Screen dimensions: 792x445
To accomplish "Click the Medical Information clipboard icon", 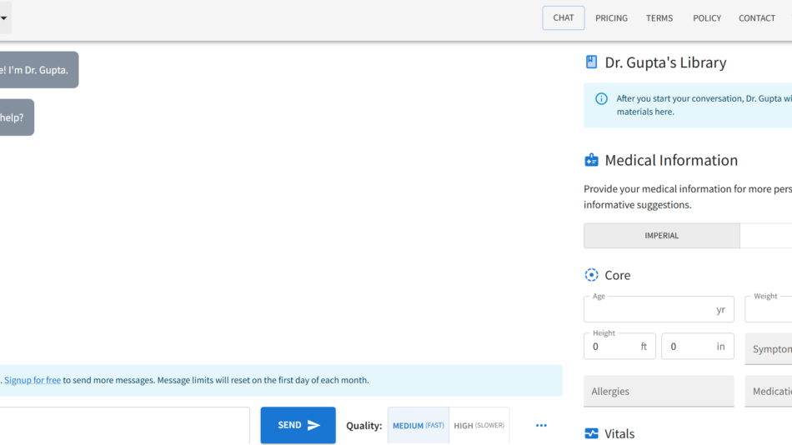I will 591,160.
